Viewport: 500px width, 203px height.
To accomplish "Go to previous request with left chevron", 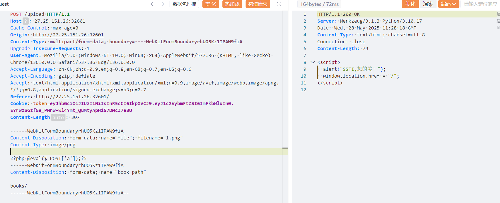I will [x=152, y=4].
